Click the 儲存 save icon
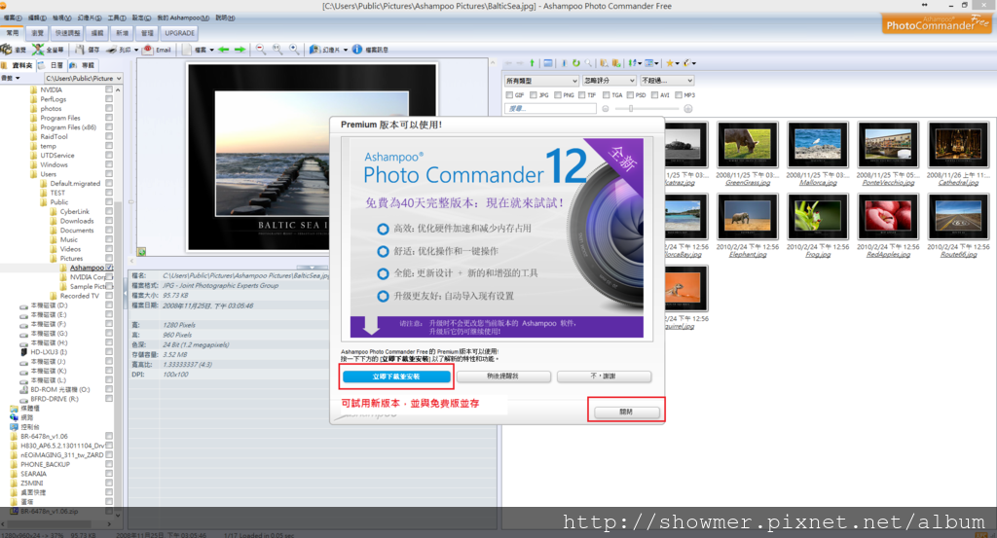 [x=80, y=49]
